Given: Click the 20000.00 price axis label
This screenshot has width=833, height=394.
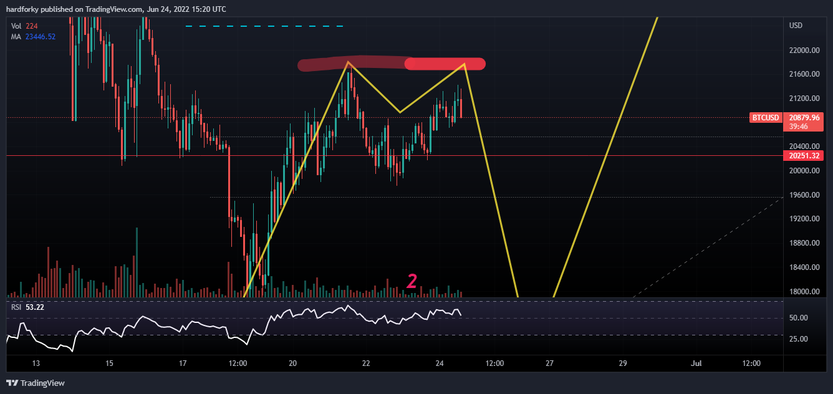Looking at the screenshot, I should point(805,171).
